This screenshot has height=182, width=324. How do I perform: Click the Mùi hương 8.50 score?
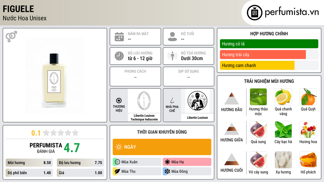pyautogui.click(x=29, y=163)
